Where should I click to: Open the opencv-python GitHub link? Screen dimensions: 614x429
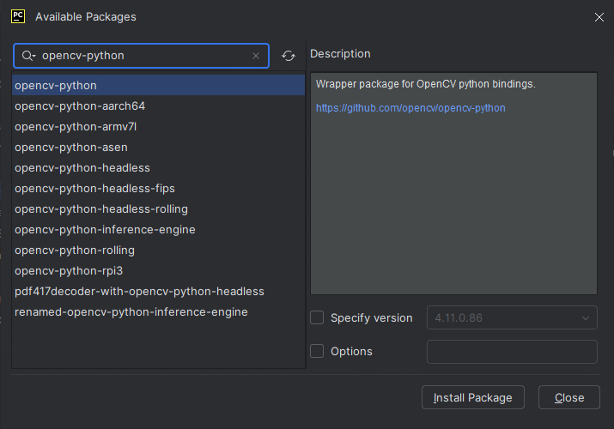pyautogui.click(x=410, y=108)
